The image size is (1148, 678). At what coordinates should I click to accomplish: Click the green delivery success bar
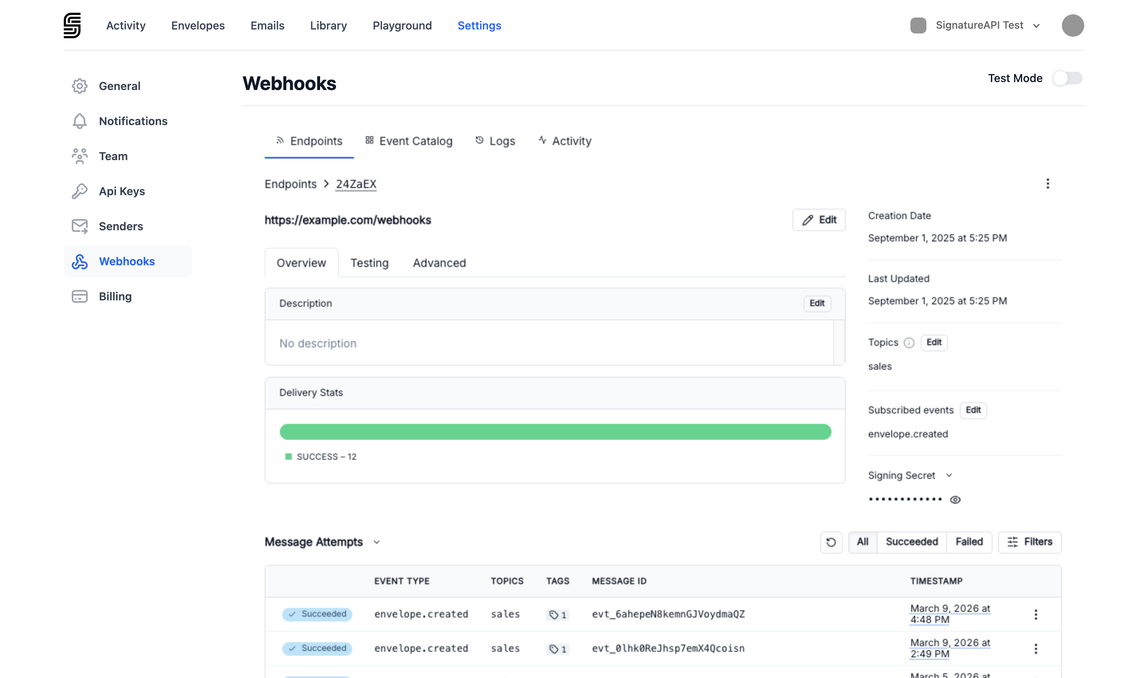555,431
